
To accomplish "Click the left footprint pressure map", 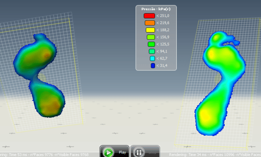I will 39,76.
